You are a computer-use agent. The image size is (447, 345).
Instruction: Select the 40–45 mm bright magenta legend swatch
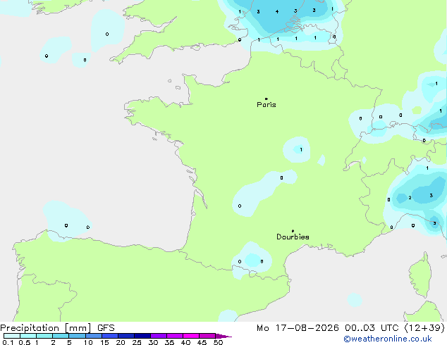191,336
